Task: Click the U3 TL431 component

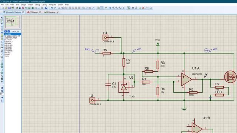Action: click(124, 87)
